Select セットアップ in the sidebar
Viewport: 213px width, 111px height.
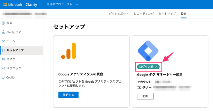[22, 50]
